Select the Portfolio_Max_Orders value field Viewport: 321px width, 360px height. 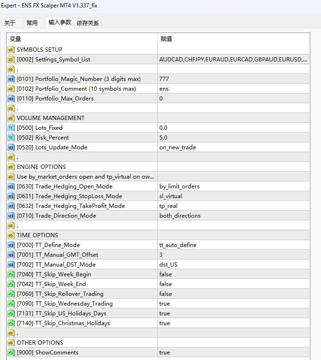233,99
